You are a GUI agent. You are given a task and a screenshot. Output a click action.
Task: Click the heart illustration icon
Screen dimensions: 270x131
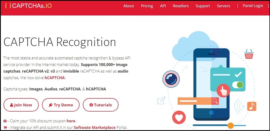point(179,118)
